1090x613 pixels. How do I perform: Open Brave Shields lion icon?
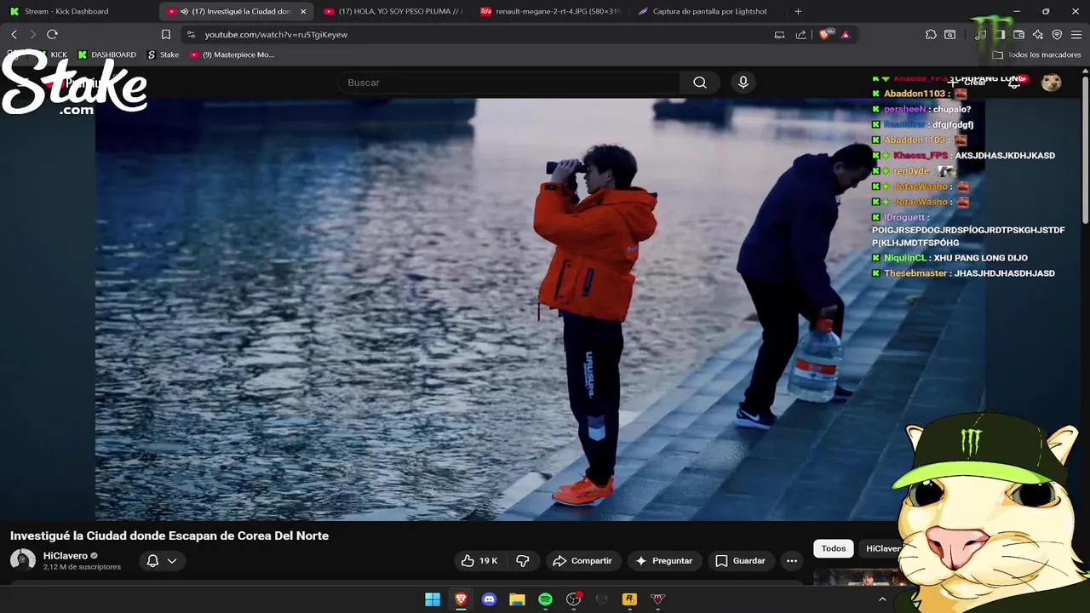click(x=824, y=35)
